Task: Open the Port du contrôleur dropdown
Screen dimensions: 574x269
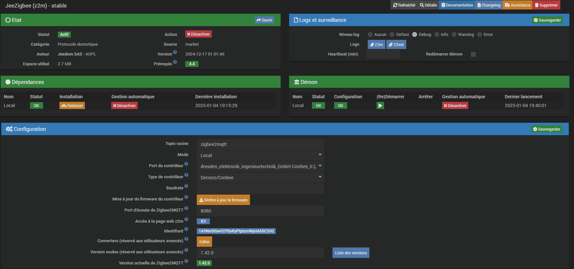Action: tap(260, 166)
